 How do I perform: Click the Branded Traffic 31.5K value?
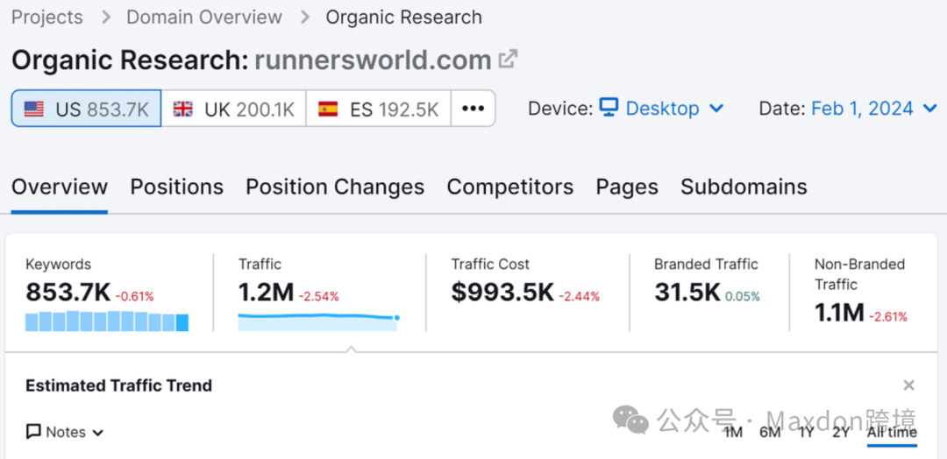pyautogui.click(x=687, y=293)
